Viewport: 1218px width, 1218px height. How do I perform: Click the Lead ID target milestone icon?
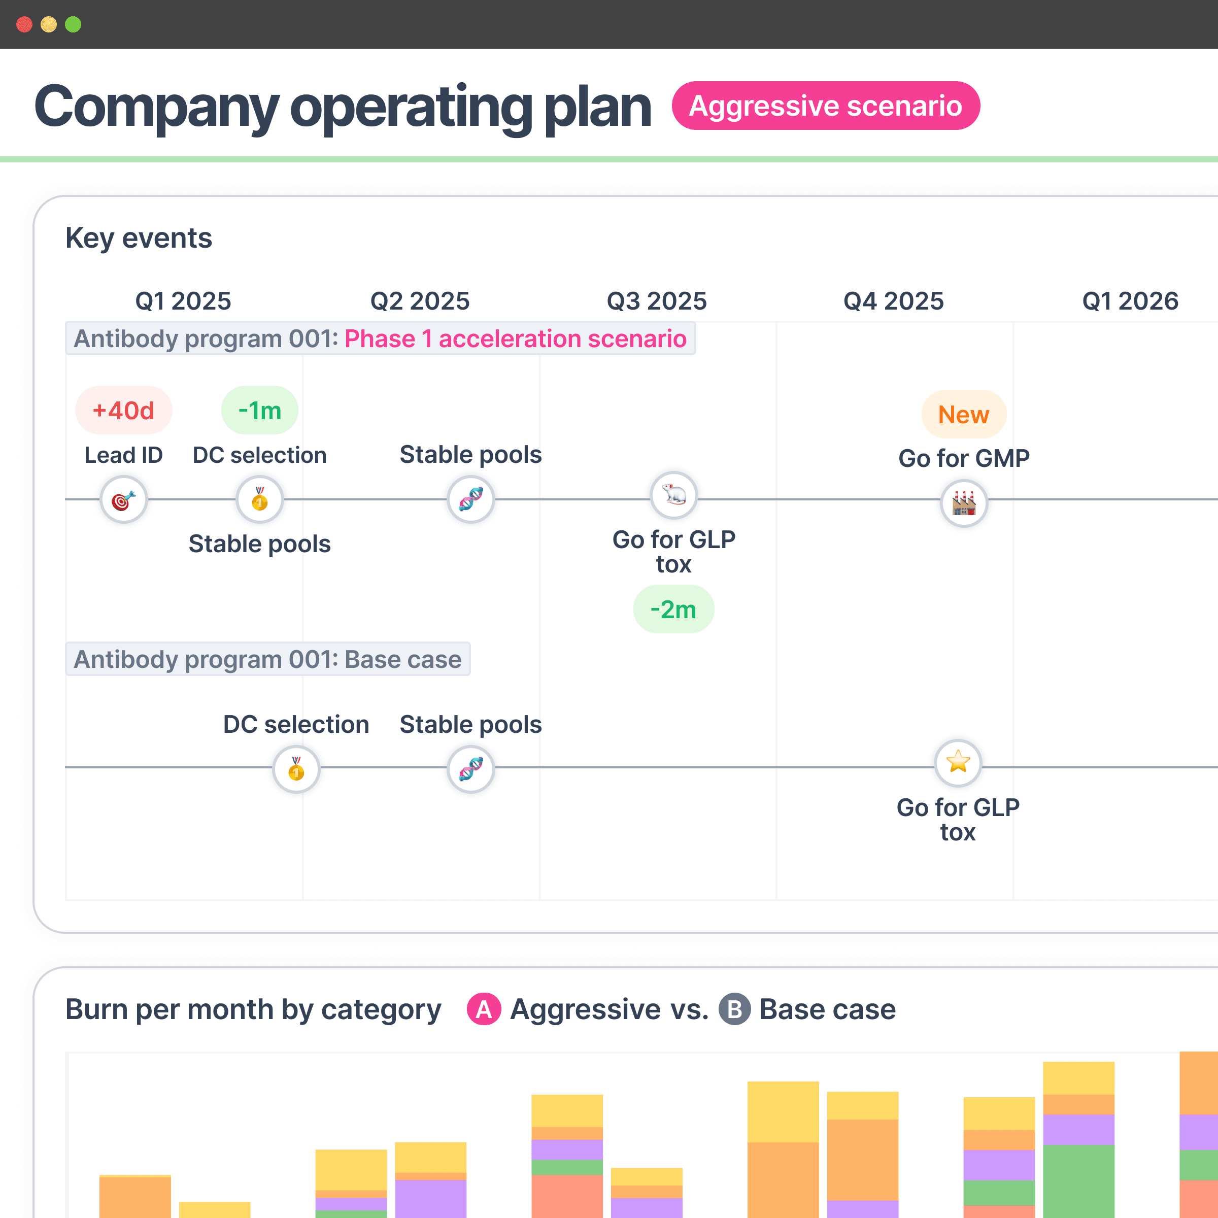pyautogui.click(x=123, y=500)
